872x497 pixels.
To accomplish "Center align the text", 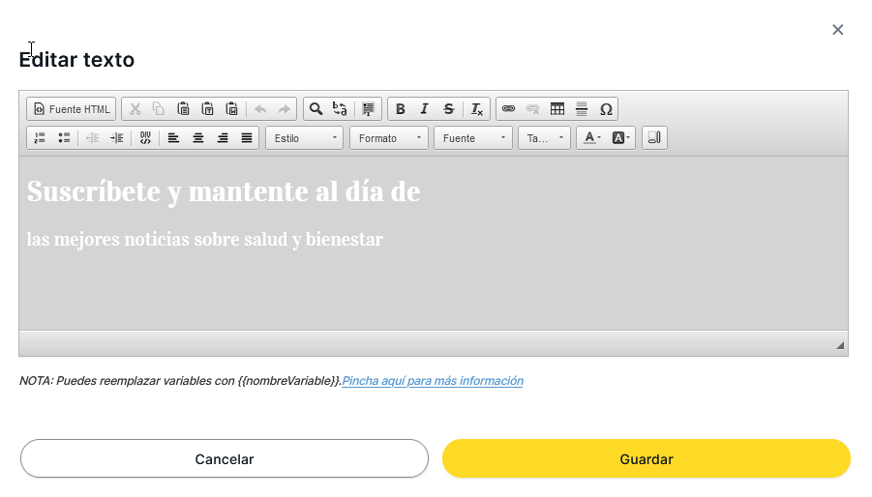I will click(x=198, y=138).
